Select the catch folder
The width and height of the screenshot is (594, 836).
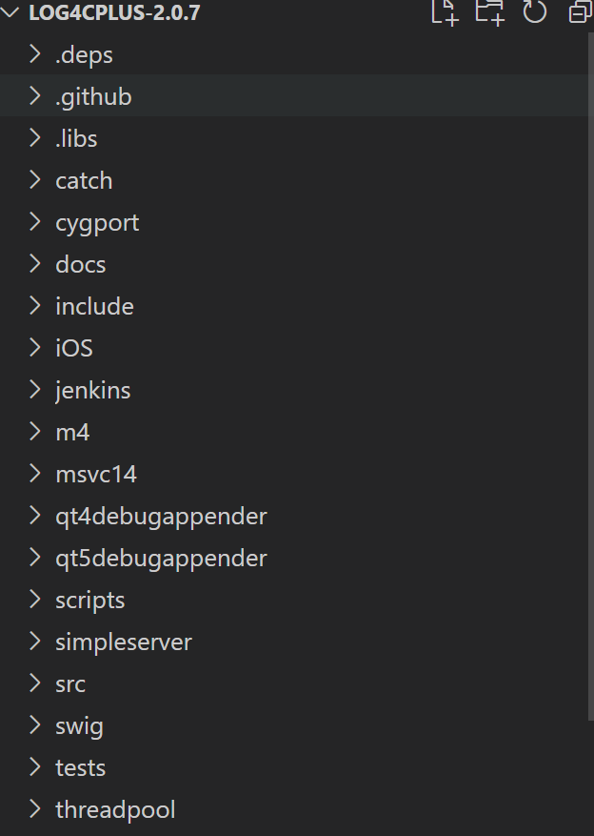pos(84,180)
